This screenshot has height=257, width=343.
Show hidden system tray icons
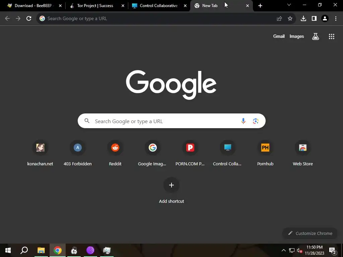click(283, 250)
